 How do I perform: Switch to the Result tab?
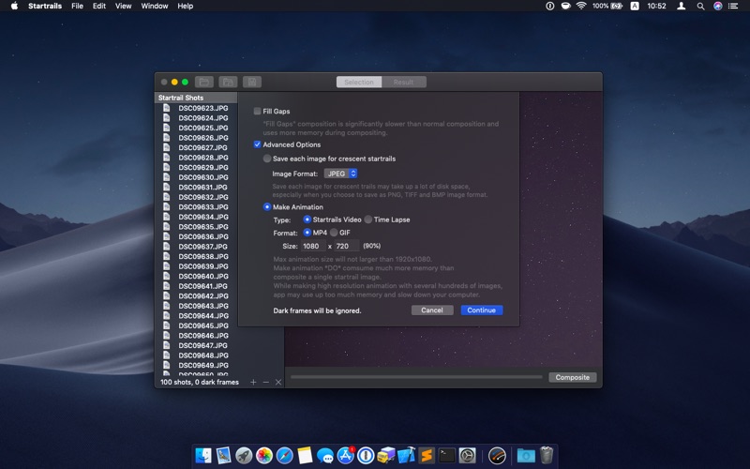(x=404, y=83)
